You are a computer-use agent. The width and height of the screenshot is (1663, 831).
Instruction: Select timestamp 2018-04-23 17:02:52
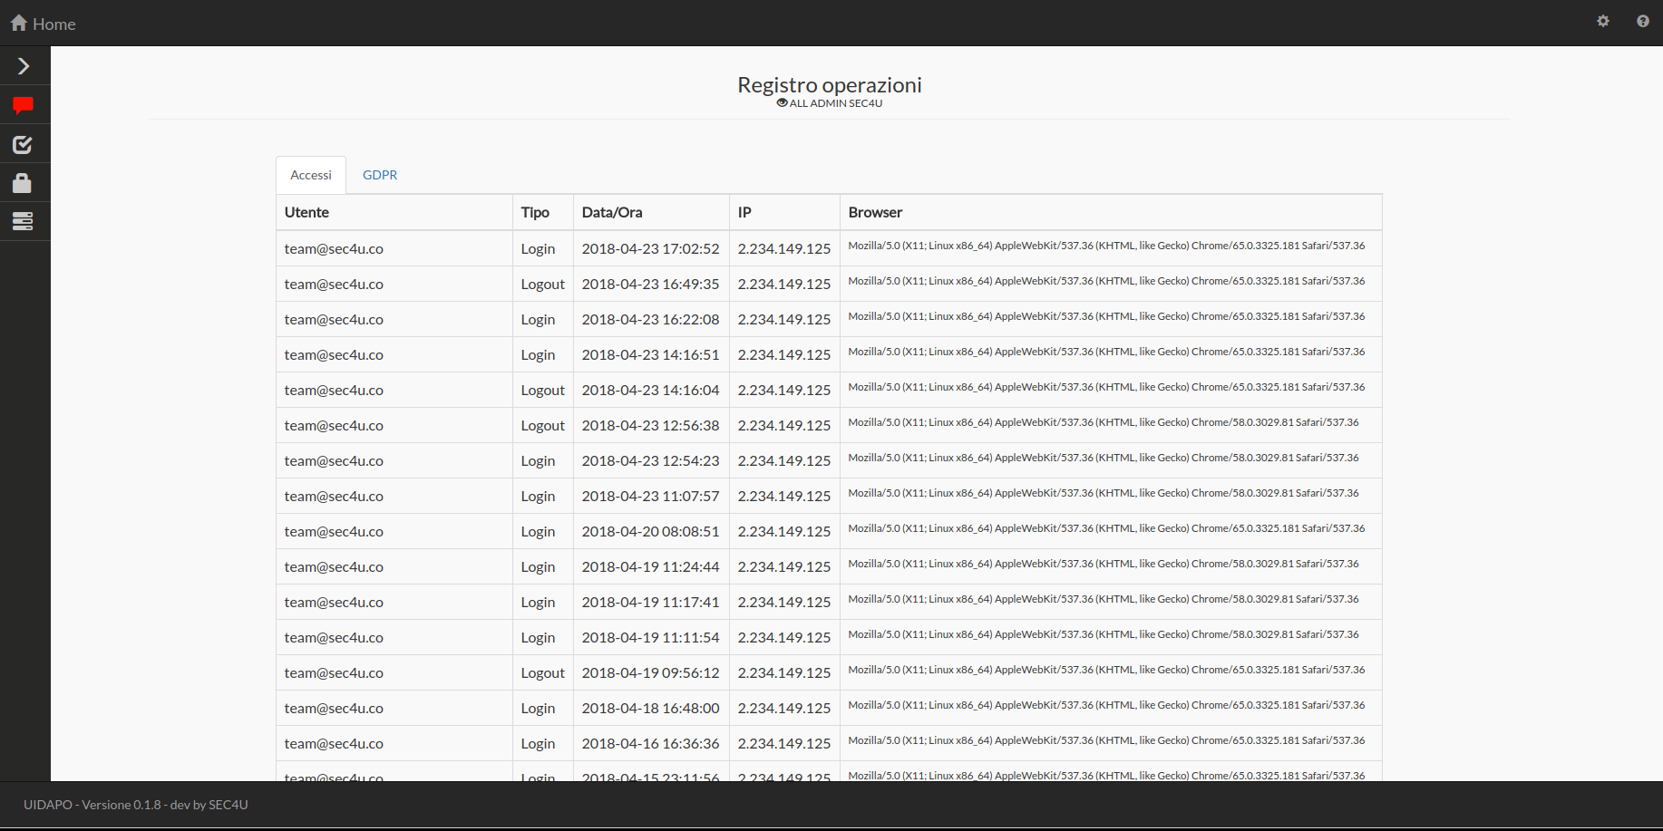coord(650,248)
